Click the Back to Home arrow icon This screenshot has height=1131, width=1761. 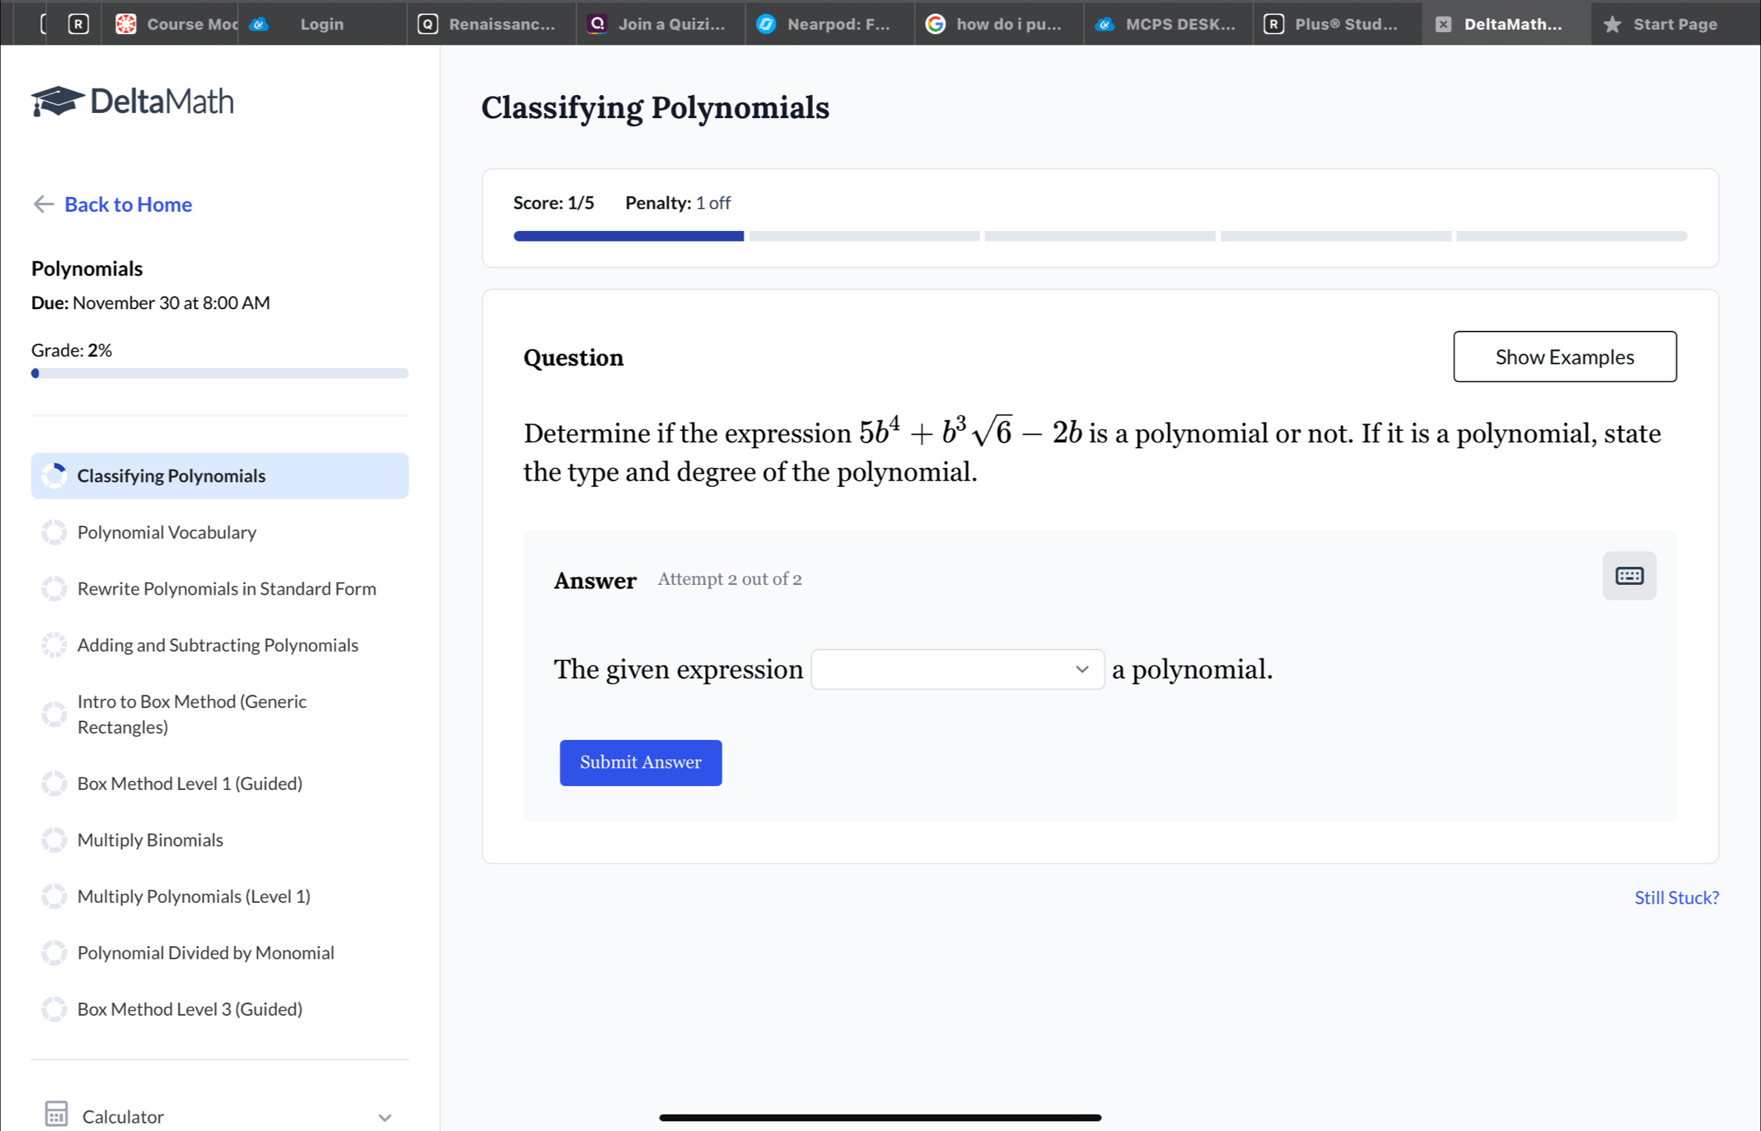(42, 203)
